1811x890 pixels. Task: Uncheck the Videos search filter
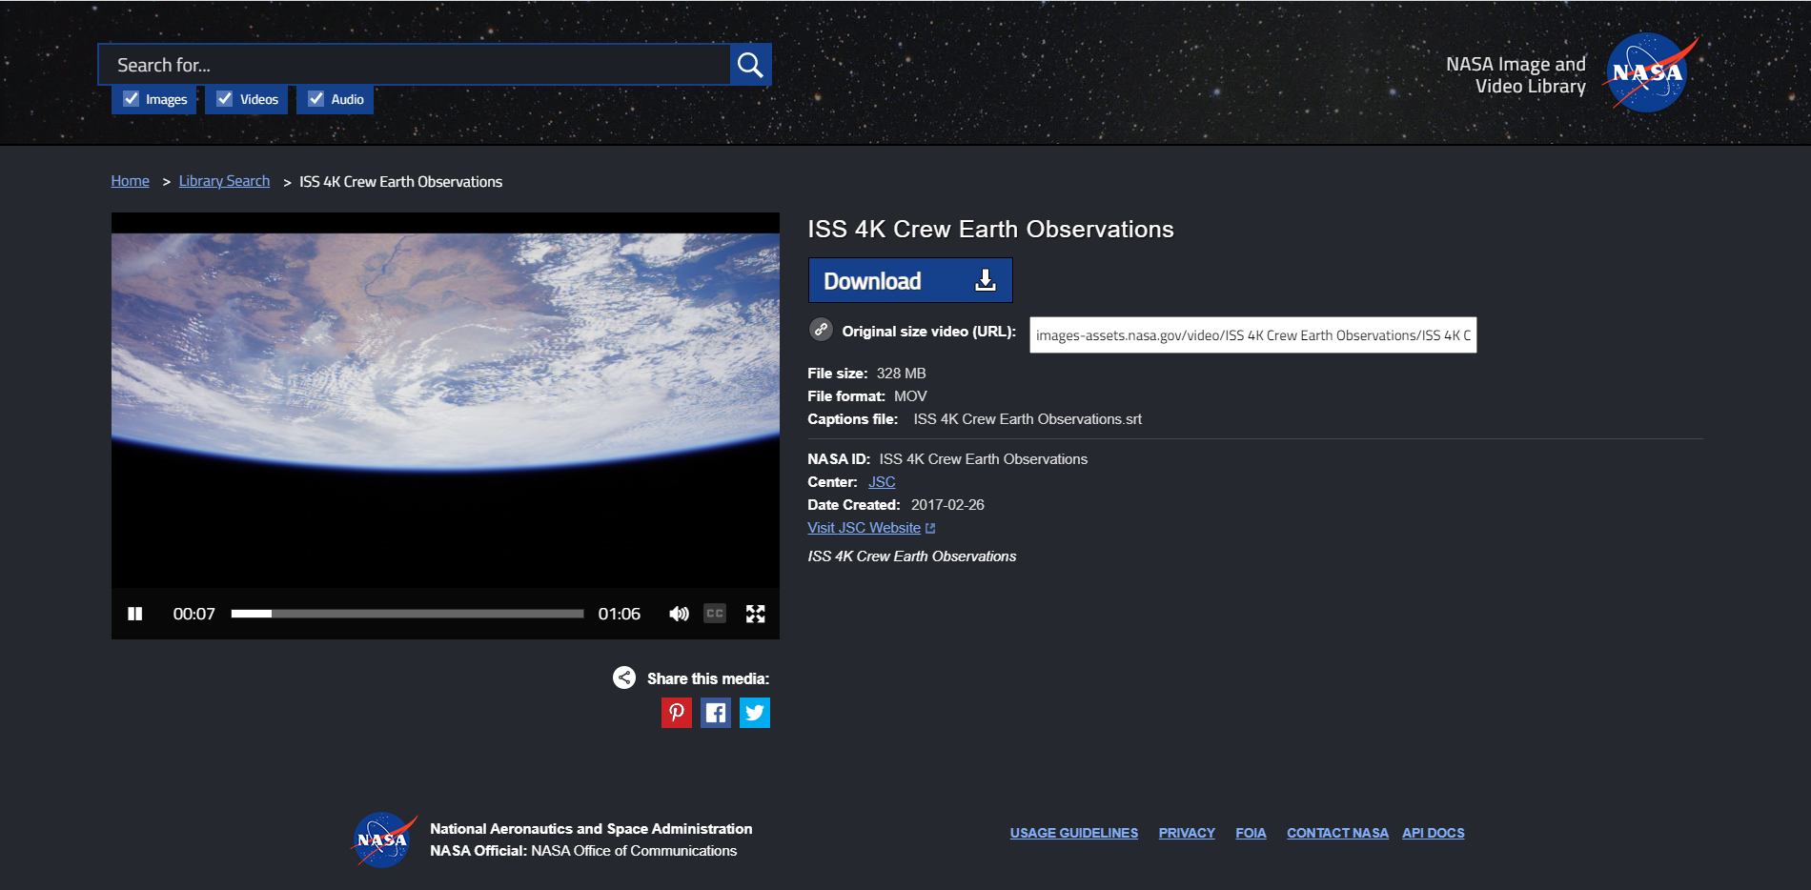click(x=225, y=99)
